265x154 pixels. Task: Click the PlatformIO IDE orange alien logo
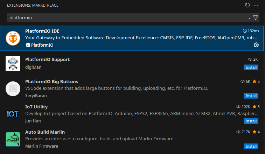tap(13, 38)
